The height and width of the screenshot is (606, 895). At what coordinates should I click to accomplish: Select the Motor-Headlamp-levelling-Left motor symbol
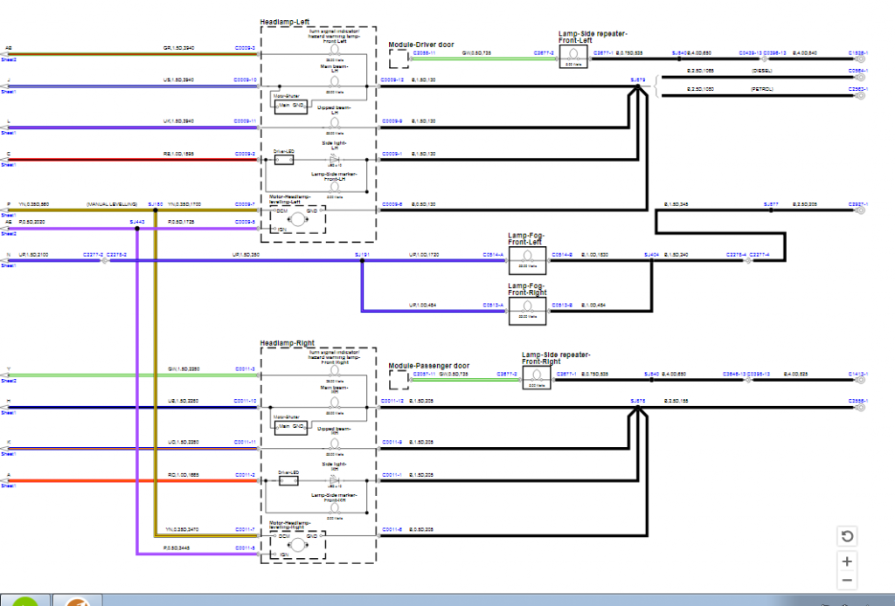click(297, 219)
